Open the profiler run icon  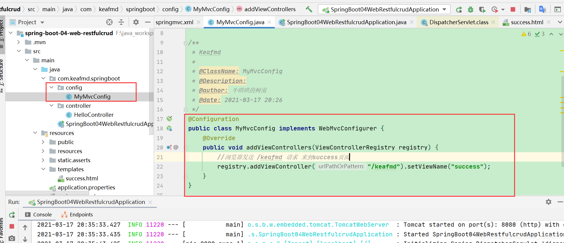pos(494,9)
